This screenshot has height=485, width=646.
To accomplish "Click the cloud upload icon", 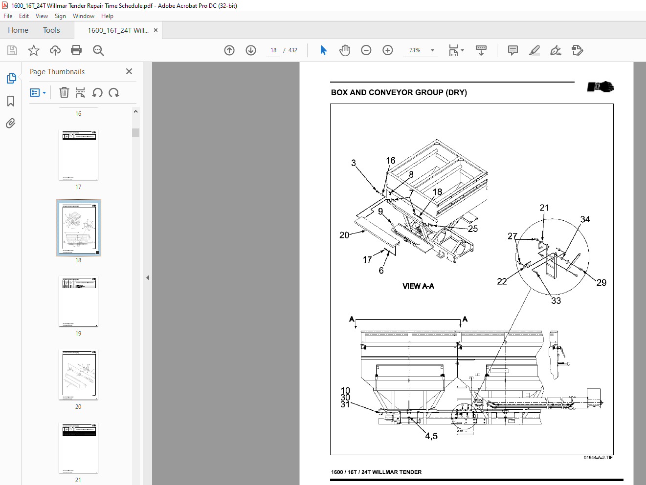I will tap(55, 50).
